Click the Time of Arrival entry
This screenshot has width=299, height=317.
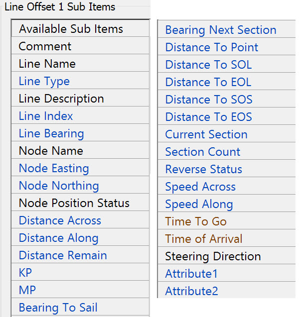coord(204,239)
